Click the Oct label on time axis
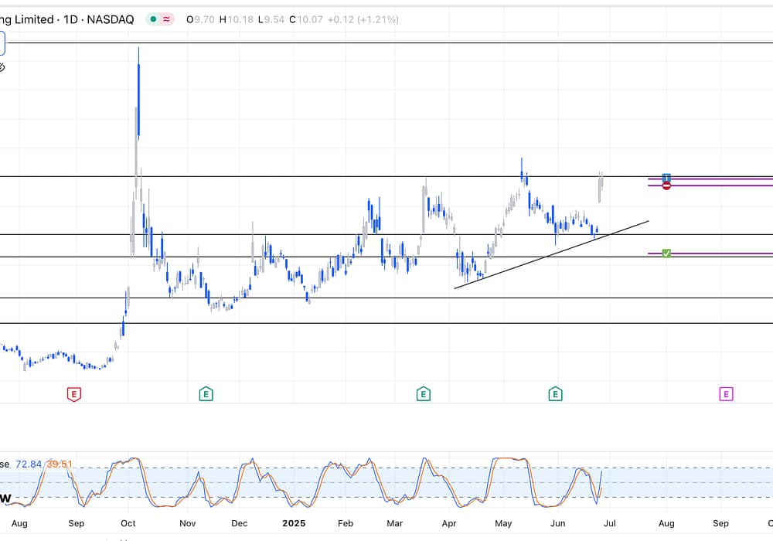 click(128, 523)
